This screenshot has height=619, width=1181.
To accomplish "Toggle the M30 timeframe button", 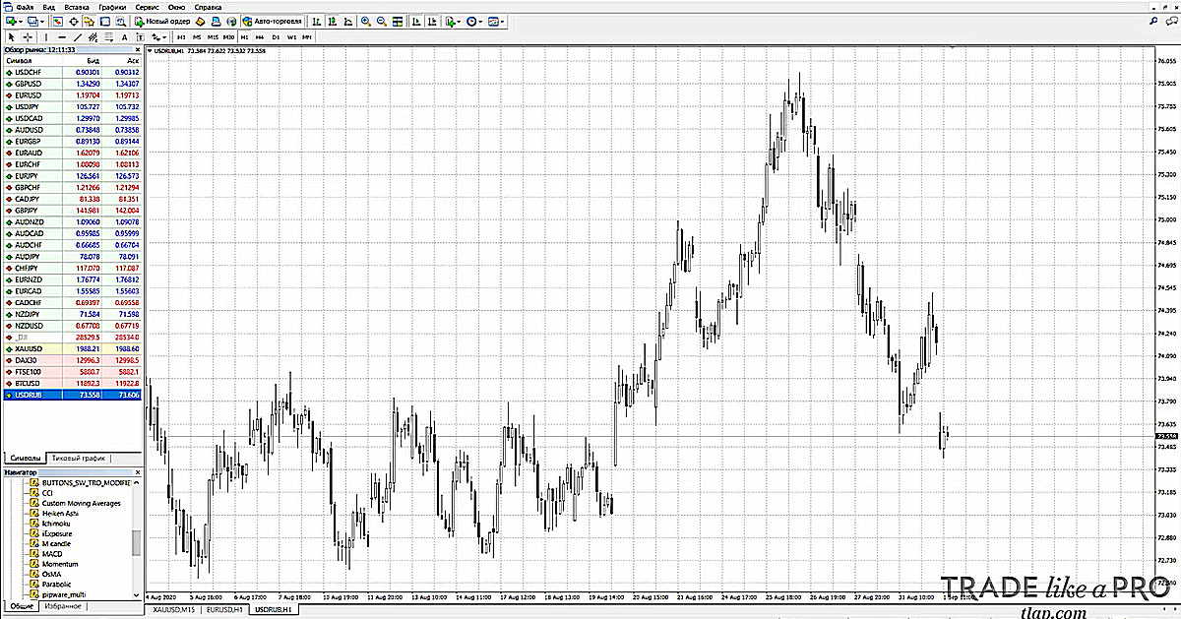I will point(228,37).
